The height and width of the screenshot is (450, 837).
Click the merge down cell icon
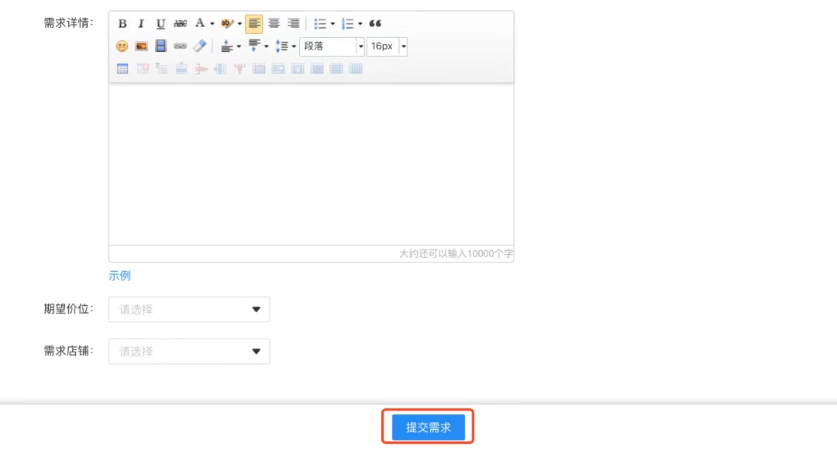[x=298, y=69]
